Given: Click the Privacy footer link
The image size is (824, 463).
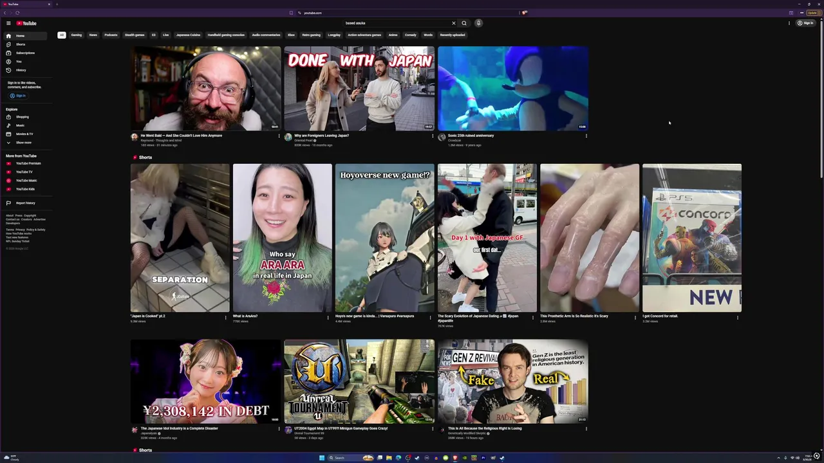Looking at the screenshot, I should coord(20,230).
